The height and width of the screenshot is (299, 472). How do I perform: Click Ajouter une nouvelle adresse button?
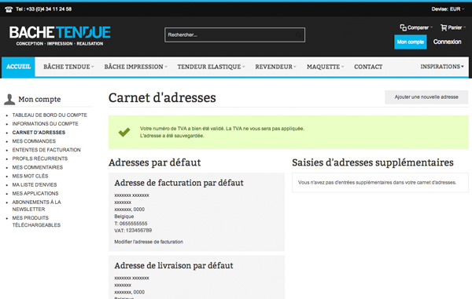[426, 97]
